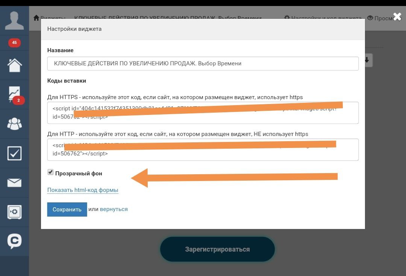The image size is (406, 276).
Task: Toggle the Прозрачный фон checkbox
Action: [x=50, y=172]
